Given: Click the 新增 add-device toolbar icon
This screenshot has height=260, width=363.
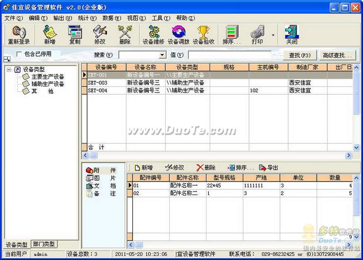Looking at the screenshot, I should click(49, 32).
